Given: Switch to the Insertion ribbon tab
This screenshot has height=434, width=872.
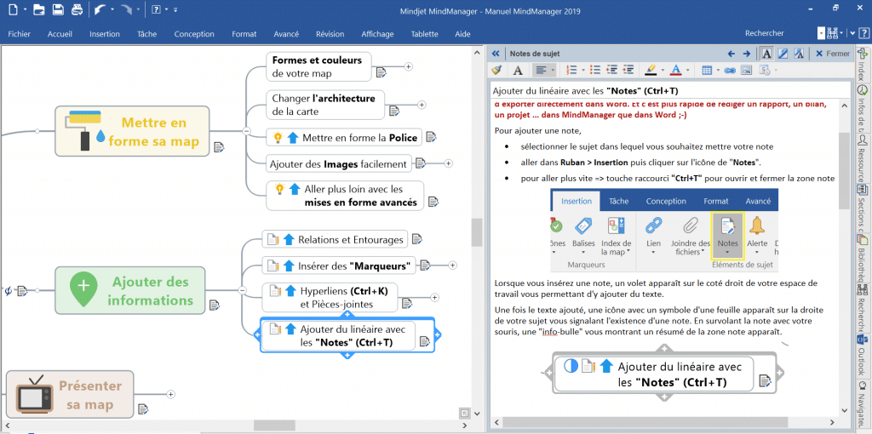Looking at the screenshot, I should point(105,34).
